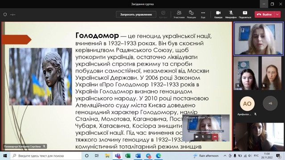Click the greyed-out Контент icon
Viewport: 285px width, 160px height.
[x=163, y=15]
